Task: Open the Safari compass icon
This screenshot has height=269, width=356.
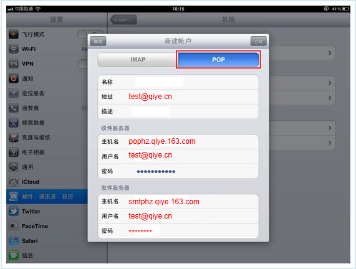Action: pyautogui.click(x=14, y=240)
